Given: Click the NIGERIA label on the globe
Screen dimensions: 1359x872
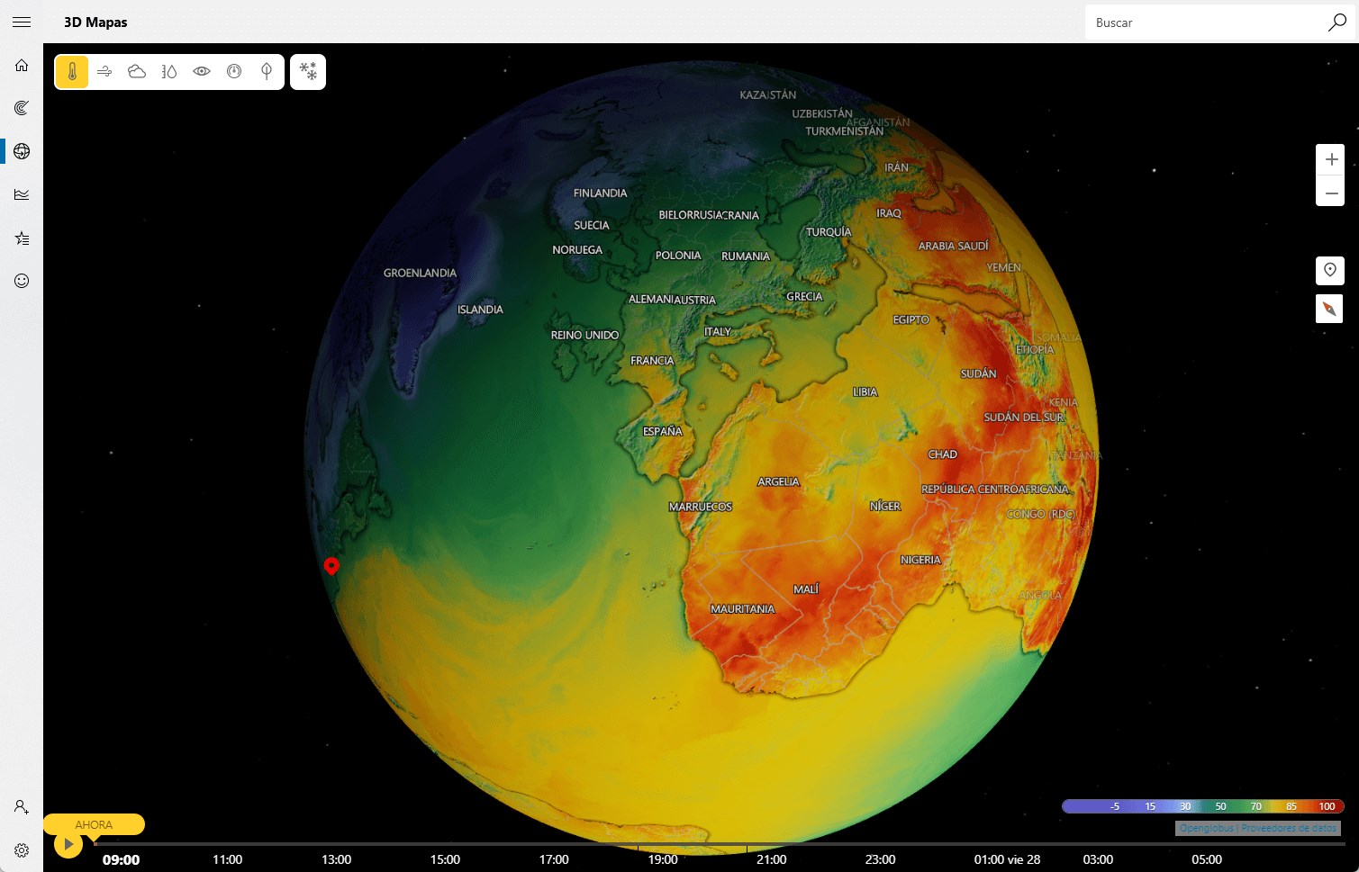Looking at the screenshot, I should [920, 560].
